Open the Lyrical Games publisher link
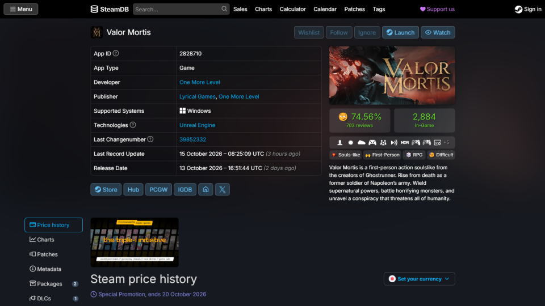The image size is (545, 306). pos(197,96)
